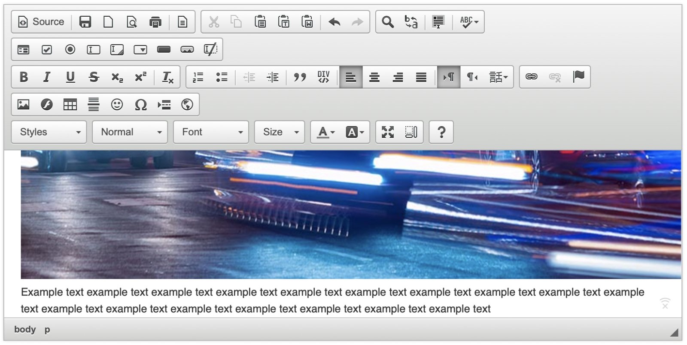Image resolution: width=687 pixels, height=345 pixels.
Task: Insert a table using the Table icon
Action: pyautogui.click(x=70, y=105)
